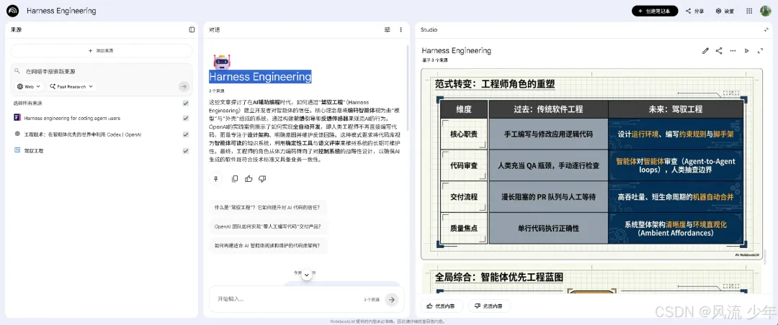The height and width of the screenshot is (325, 778).
Task: Give the summary a thumbs up
Action: pos(249,179)
